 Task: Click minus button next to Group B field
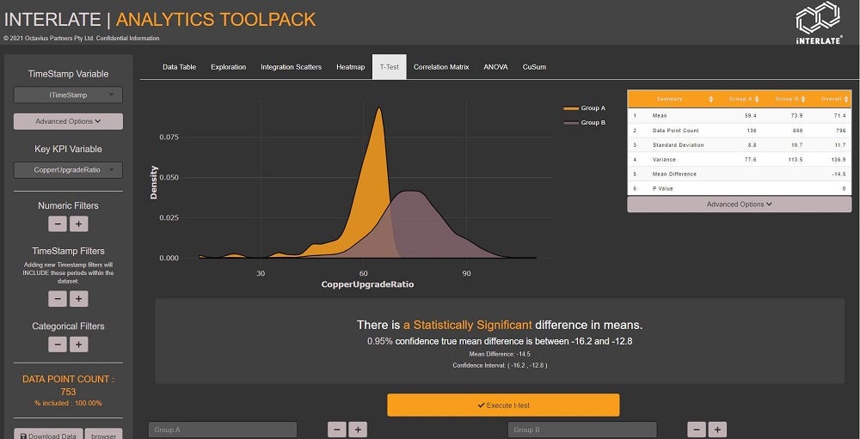697,430
